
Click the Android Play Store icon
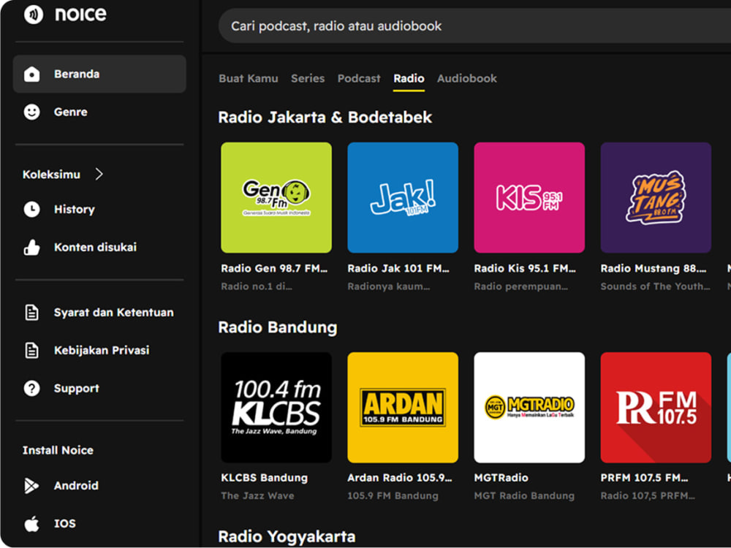pos(31,486)
